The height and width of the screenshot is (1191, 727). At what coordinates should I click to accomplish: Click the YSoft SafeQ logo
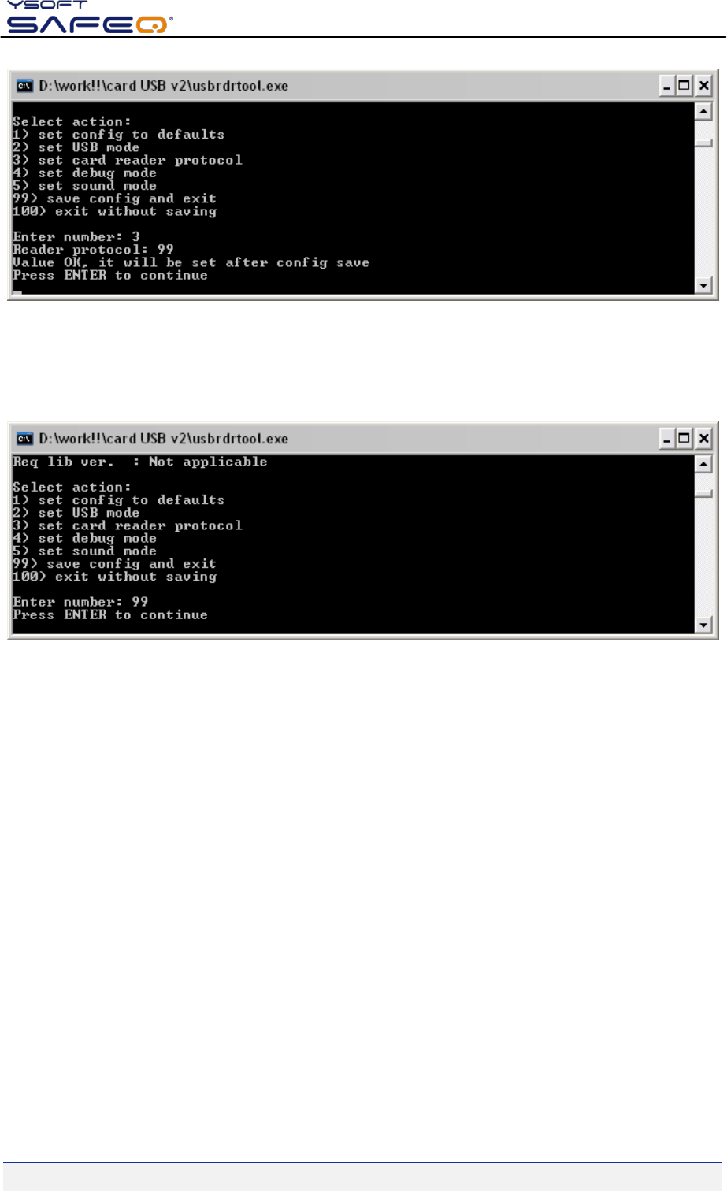tap(89, 17)
